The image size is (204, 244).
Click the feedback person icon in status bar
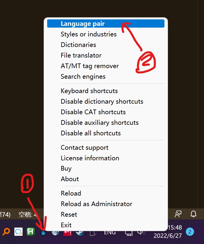point(178,214)
